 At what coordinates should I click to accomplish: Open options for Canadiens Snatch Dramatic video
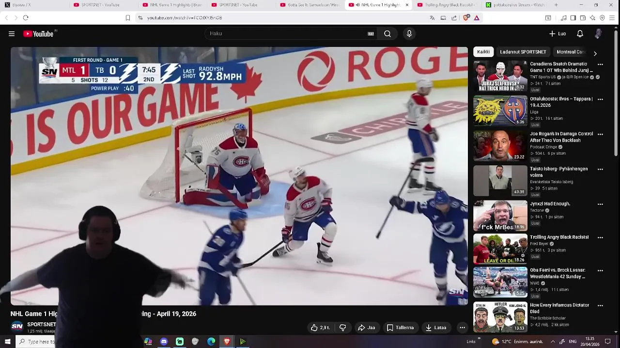601,64
